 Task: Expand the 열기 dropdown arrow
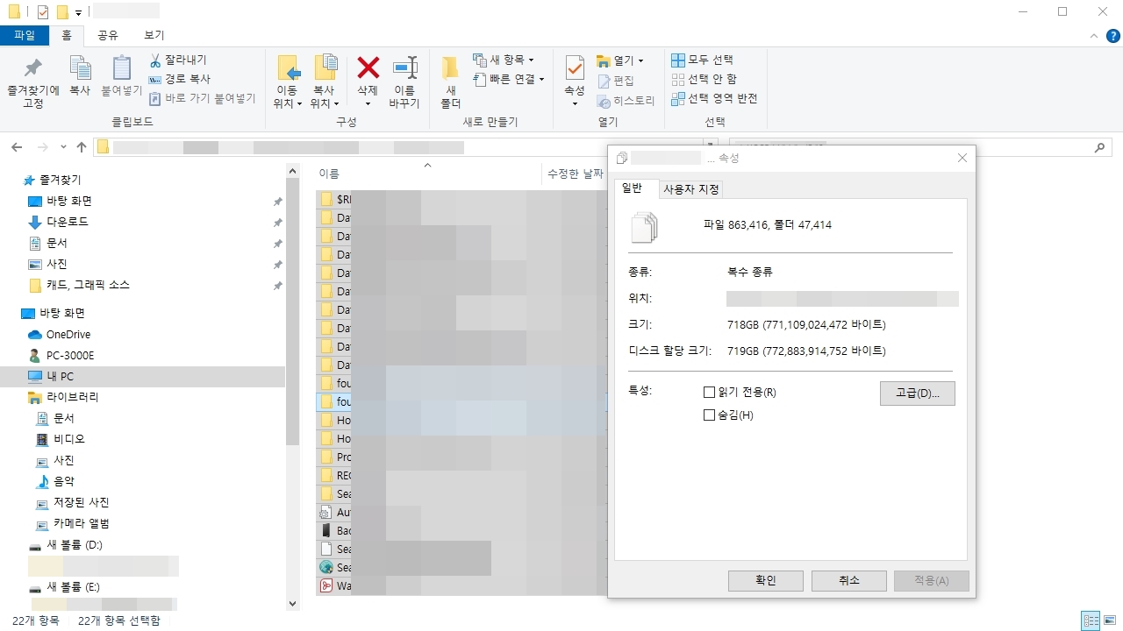[x=640, y=60]
